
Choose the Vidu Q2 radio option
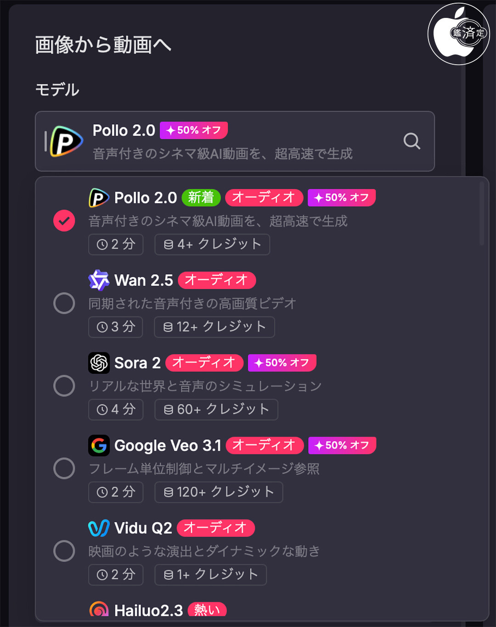(x=64, y=551)
